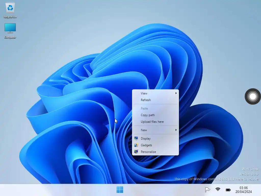This screenshot has width=261, height=196.
Task: Choose Paste in the context menu
Action: (x=155, y=108)
